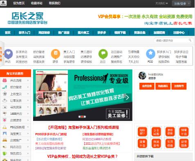Go to the next banner slide
The width and height of the screenshot is (195, 161).
(x=128, y=98)
